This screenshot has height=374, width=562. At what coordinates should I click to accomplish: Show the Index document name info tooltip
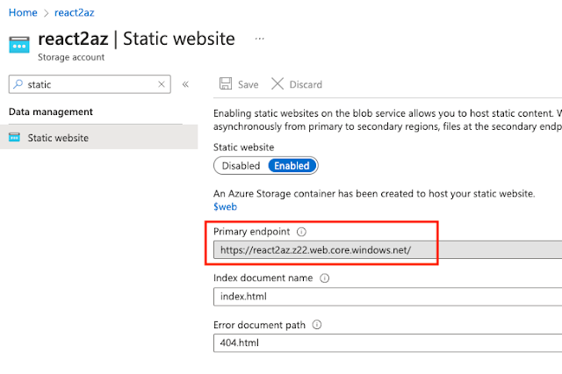pyautogui.click(x=324, y=278)
